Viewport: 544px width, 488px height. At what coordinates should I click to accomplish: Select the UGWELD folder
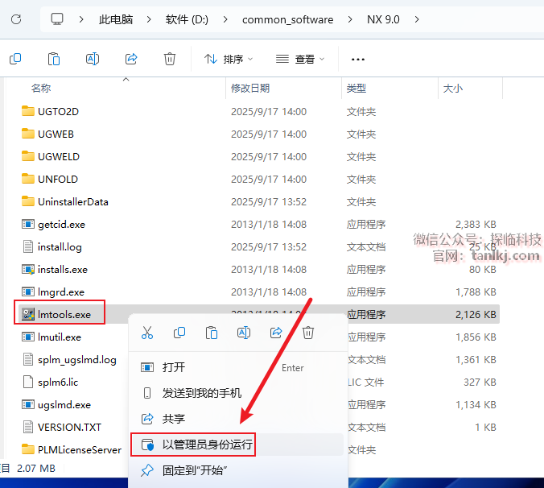(58, 156)
